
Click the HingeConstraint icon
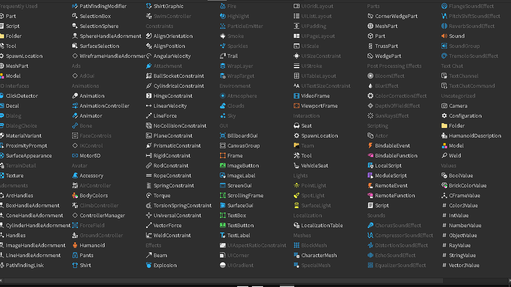click(x=148, y=96)
